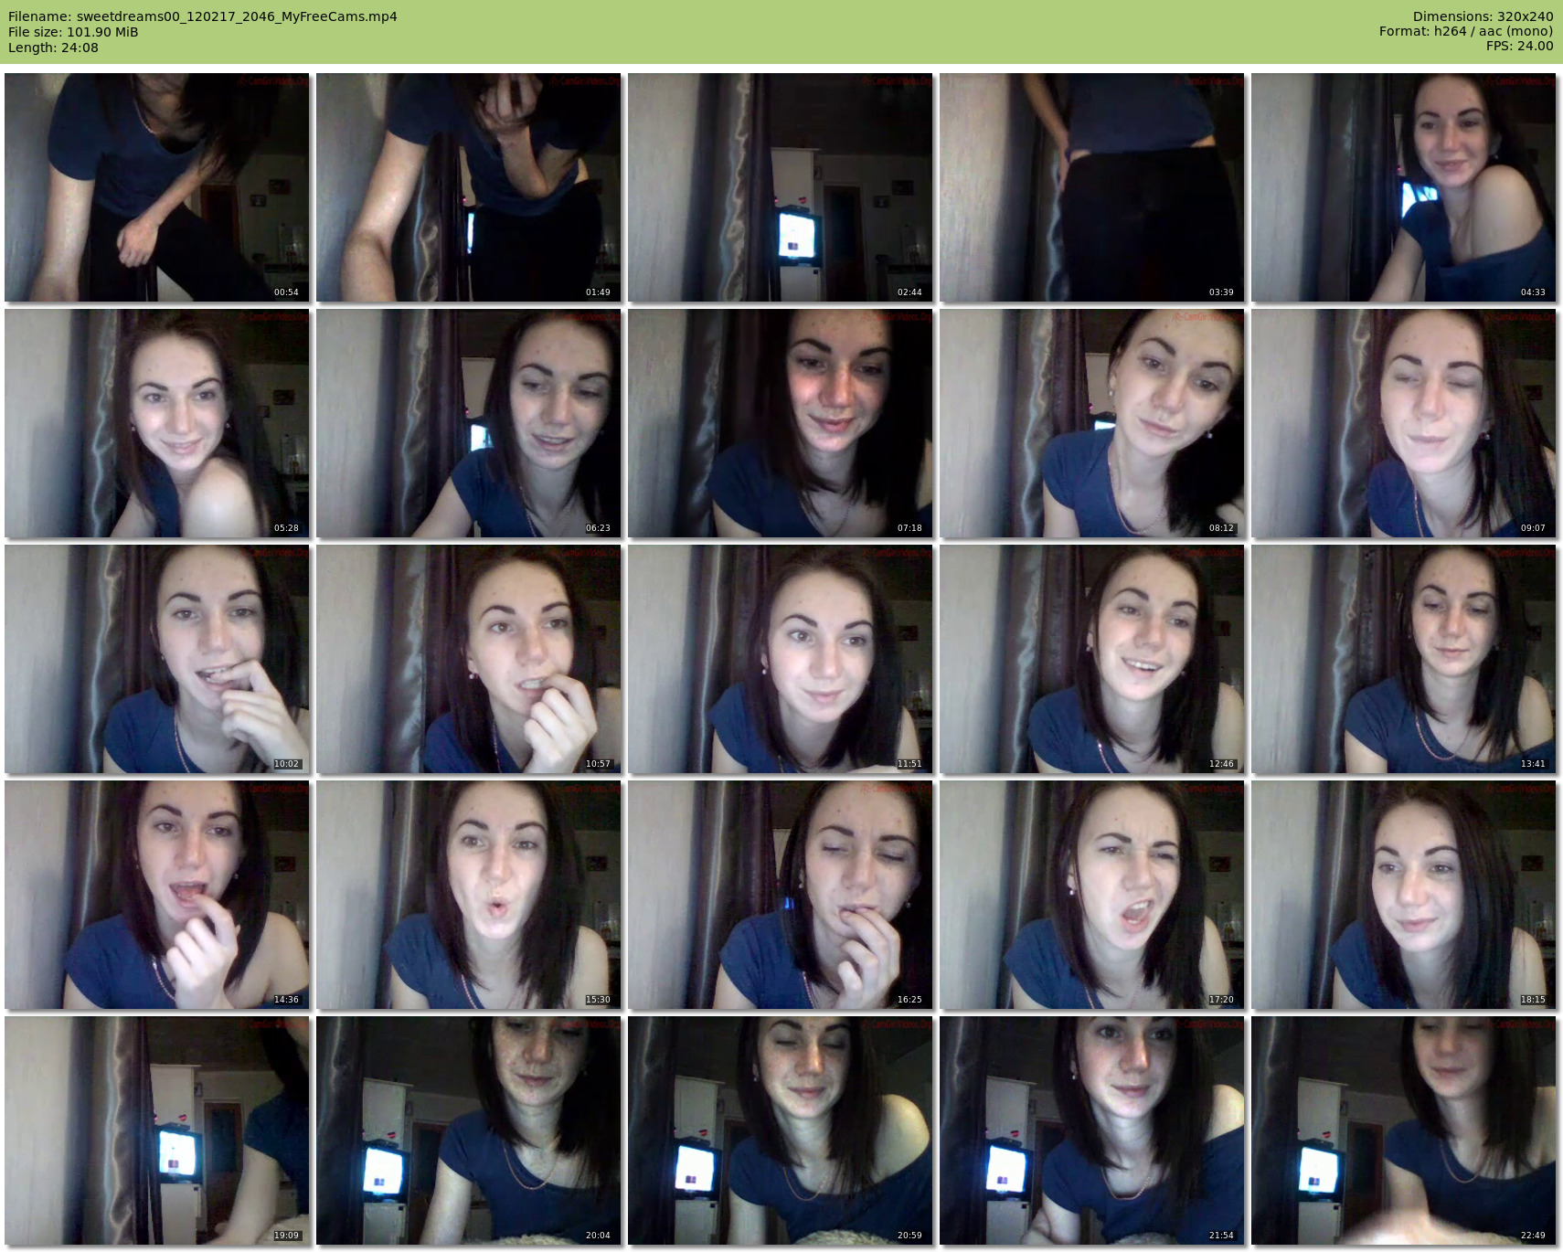Select the thumbnail timestamped 09:07
1563x1252 pixels.
1403,423
